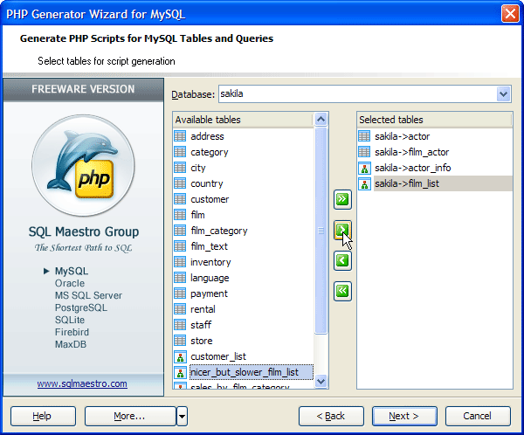Select the payment table name
524x435 pixels.
pos(209,293)
